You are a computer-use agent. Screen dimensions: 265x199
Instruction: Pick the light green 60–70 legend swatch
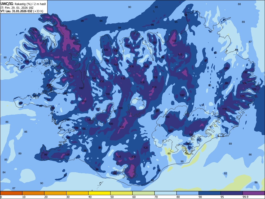click(143, 193)
